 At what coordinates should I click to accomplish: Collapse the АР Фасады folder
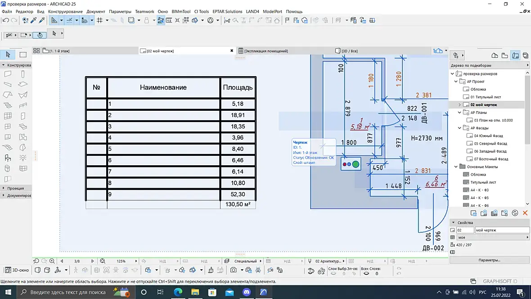[459, 128]
